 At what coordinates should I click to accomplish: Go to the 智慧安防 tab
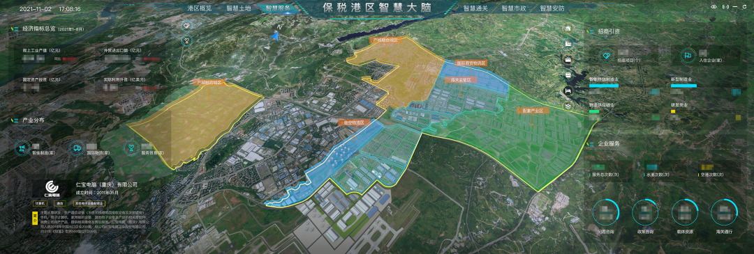point(552,8)
